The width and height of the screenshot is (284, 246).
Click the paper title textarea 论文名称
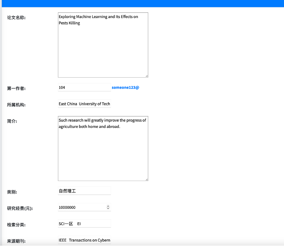[103, 45]
